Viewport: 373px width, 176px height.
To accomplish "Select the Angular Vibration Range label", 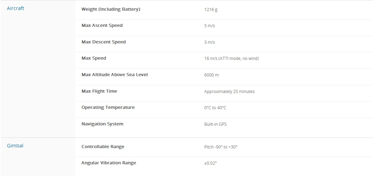I will click(x=109, y=163).
